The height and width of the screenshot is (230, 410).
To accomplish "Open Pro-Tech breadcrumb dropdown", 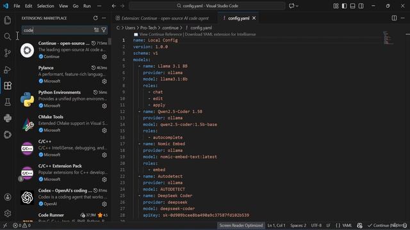I will click(148, 27).
